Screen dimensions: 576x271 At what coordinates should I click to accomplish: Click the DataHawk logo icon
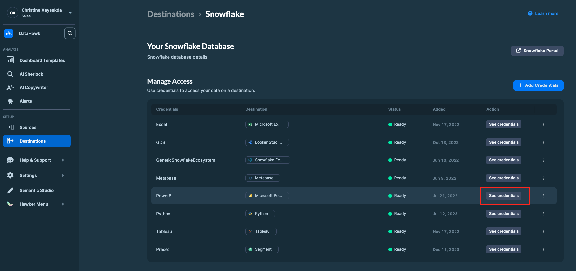9,33
